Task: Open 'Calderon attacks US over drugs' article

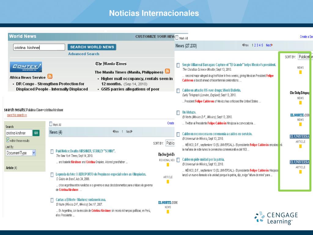Action: click(x=212, y=90)
